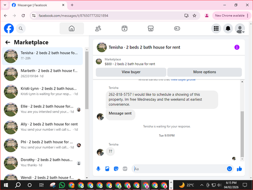This screenshot has width=253, height=190.
Task: Open the Marketplace storefront tab
Action: tap(151, 28)
